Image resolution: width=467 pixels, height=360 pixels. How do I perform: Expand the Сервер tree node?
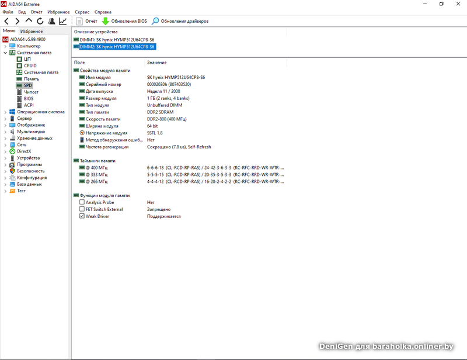[x=5, y=119]
